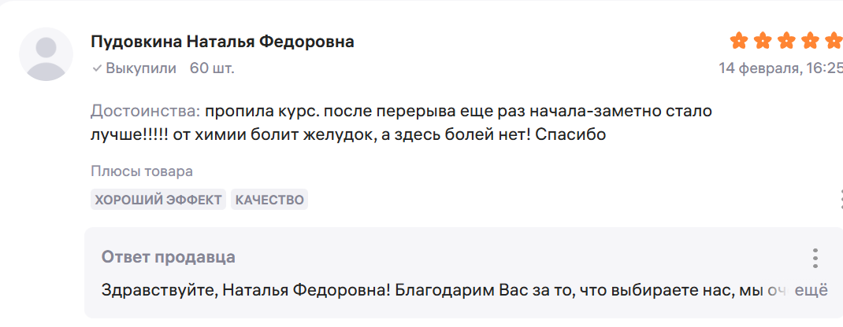Screen dimensions: 843x327
Task: Click the fifth star at the right edge
Action: point(833,40)
